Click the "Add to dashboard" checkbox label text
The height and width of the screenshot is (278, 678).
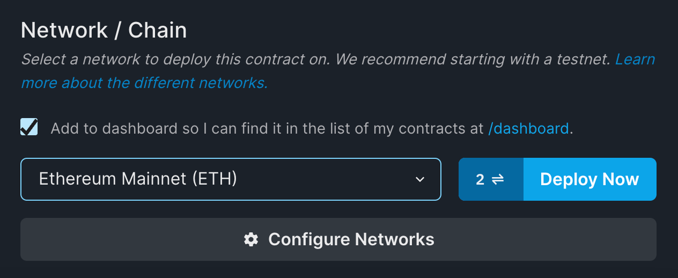[114, 129]
